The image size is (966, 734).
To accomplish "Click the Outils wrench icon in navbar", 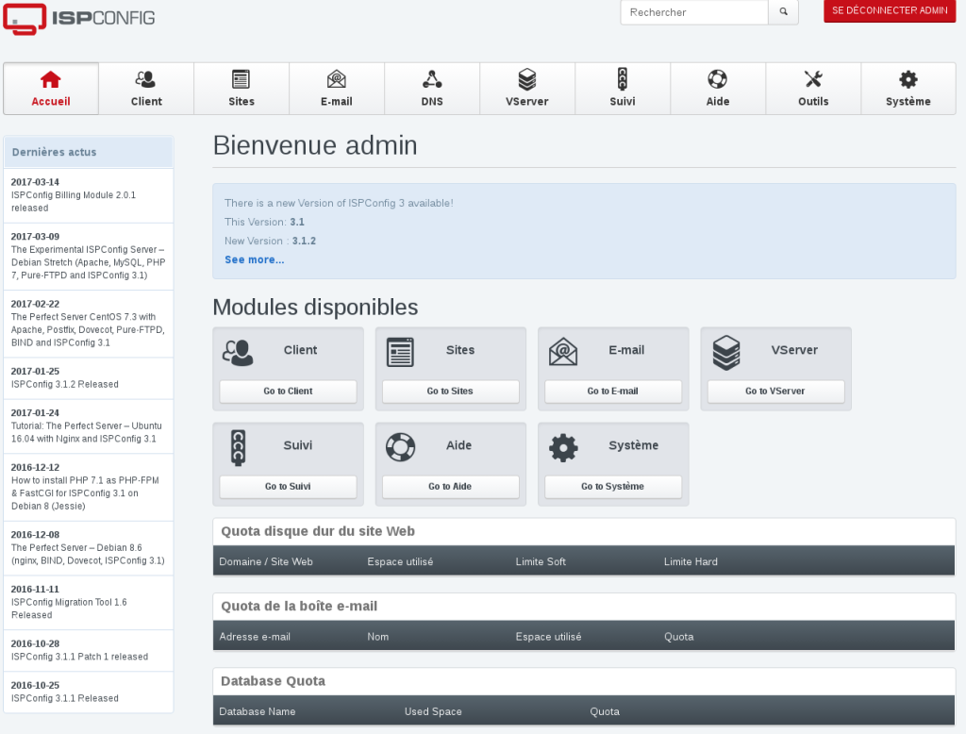I will coord(813,79).
